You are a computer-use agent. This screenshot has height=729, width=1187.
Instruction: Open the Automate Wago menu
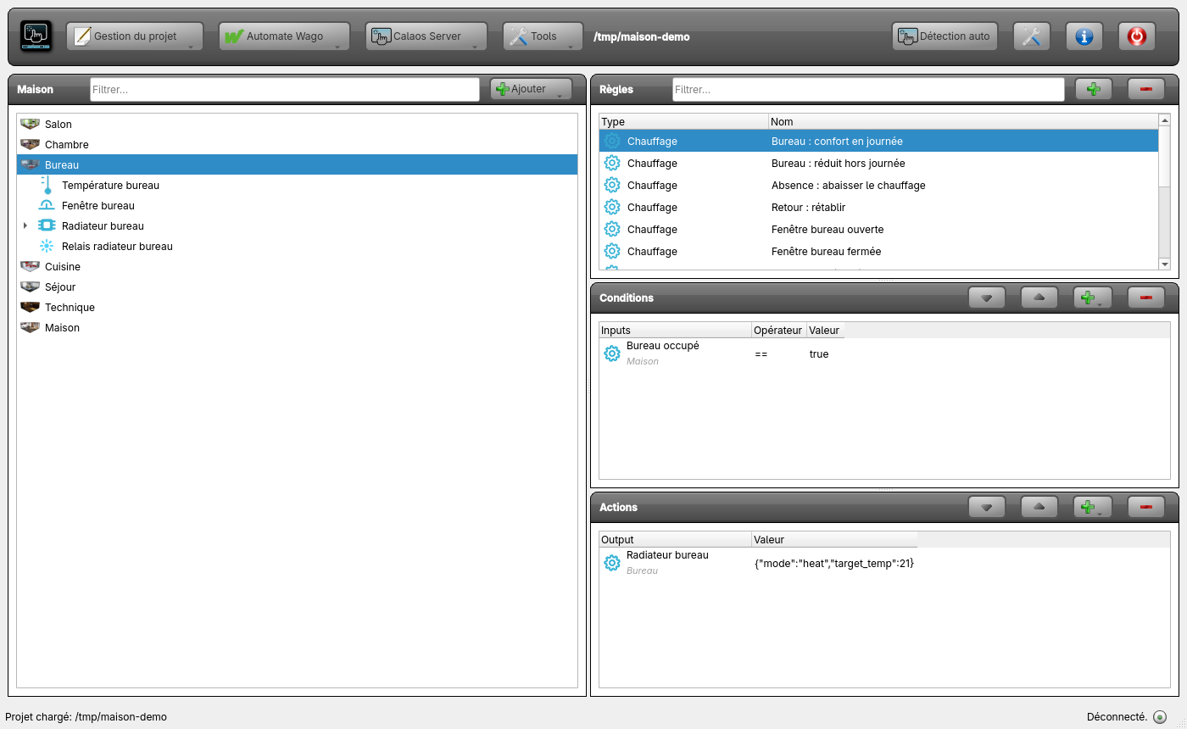point(284,36)
